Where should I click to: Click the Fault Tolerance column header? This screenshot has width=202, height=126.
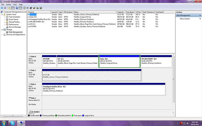click(x=148, y=12)
